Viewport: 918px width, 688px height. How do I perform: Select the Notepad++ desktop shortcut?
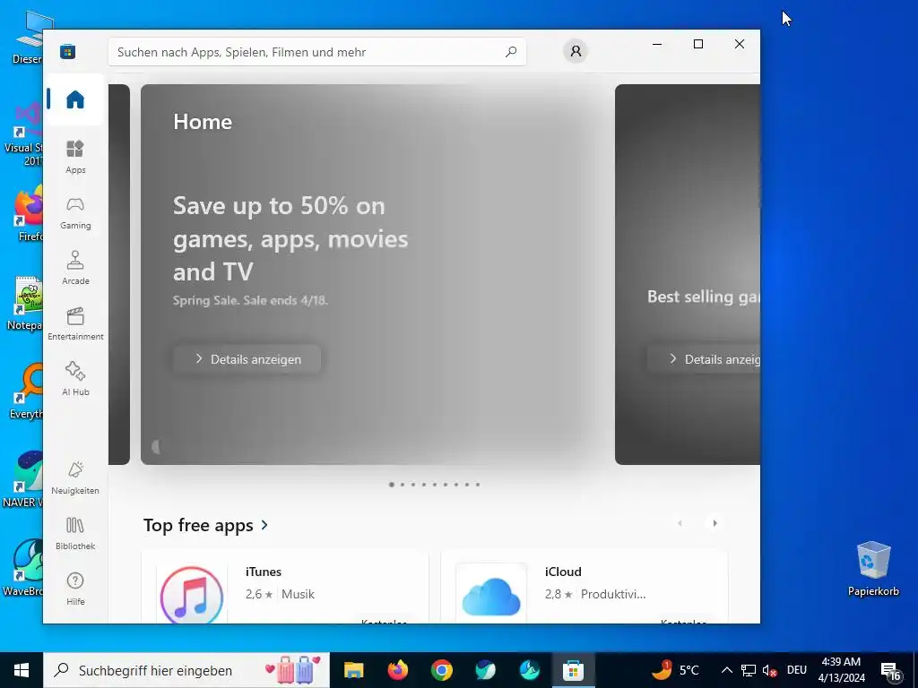point(23,303)
